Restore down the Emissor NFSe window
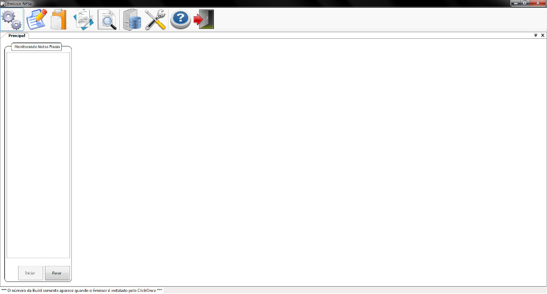The width and height of the screenshot is (547, 294). coord(524,3)
